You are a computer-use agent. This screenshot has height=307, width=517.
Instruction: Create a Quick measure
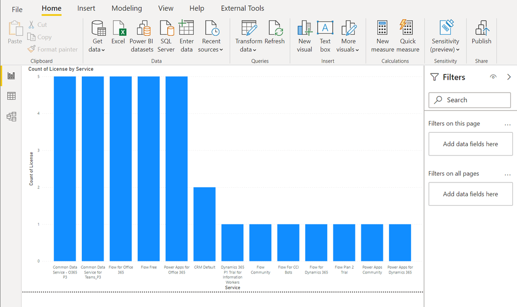click(408, 36)
